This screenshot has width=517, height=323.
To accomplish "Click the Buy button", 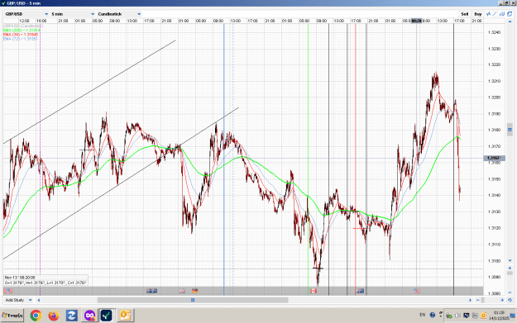I will (x=478, y=14).
